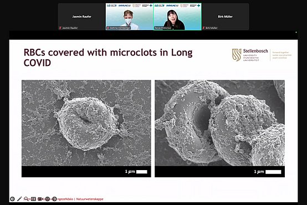Click the name label on active speaker tile
Screen dimensions: 307x205
point(163,28)
